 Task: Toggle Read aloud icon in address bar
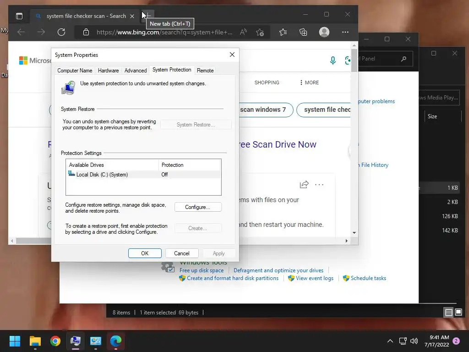(x=243, y=32)
